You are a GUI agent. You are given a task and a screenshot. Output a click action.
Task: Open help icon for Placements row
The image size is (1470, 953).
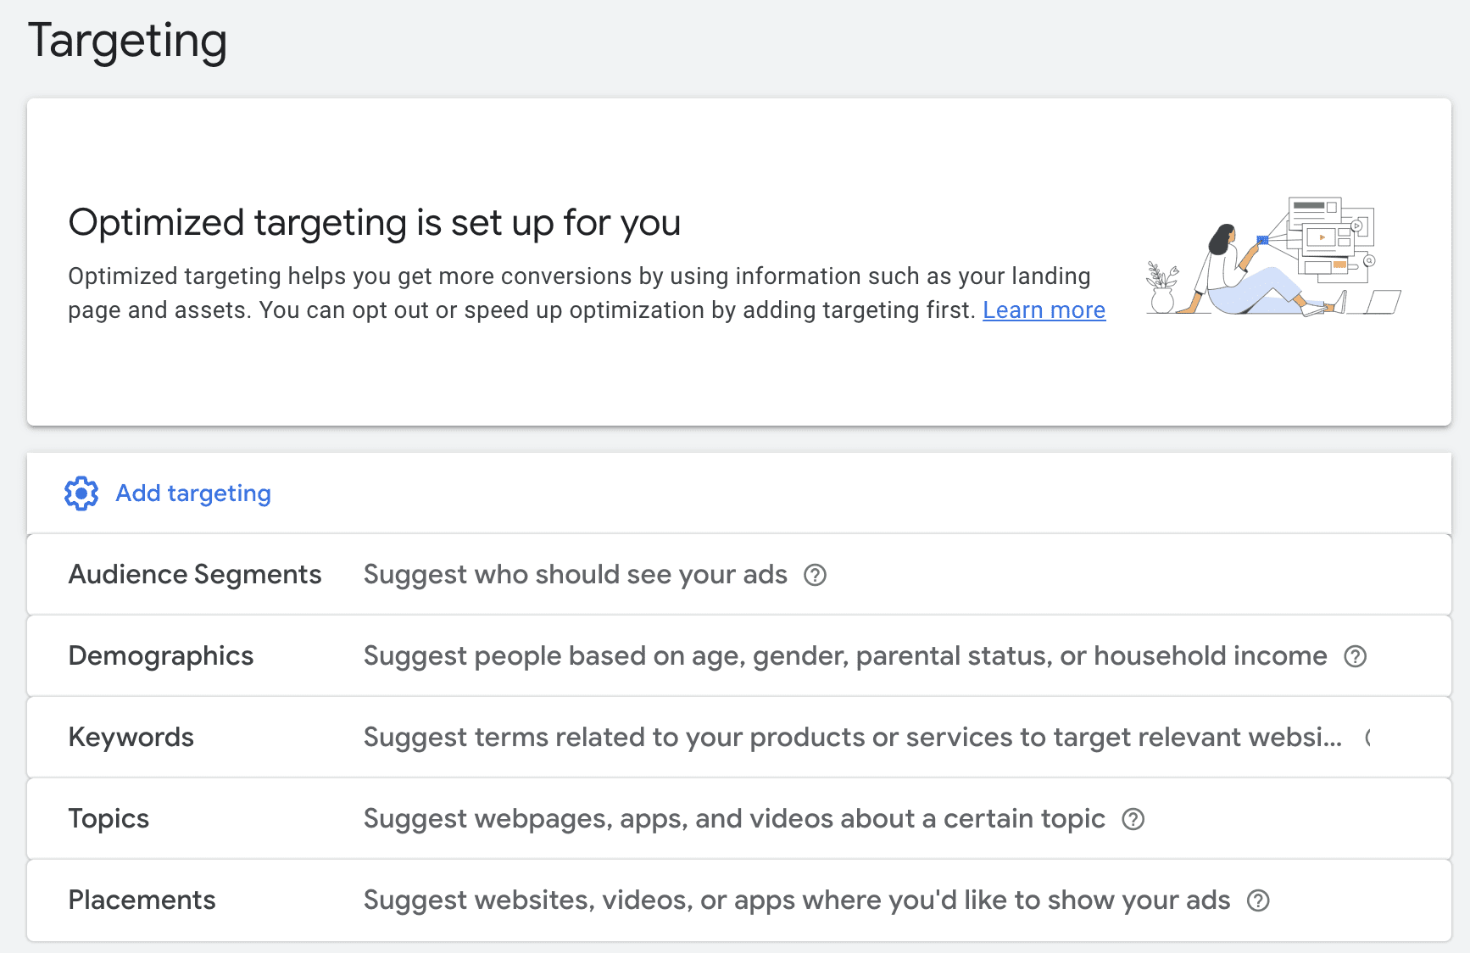click(1258, 900)
